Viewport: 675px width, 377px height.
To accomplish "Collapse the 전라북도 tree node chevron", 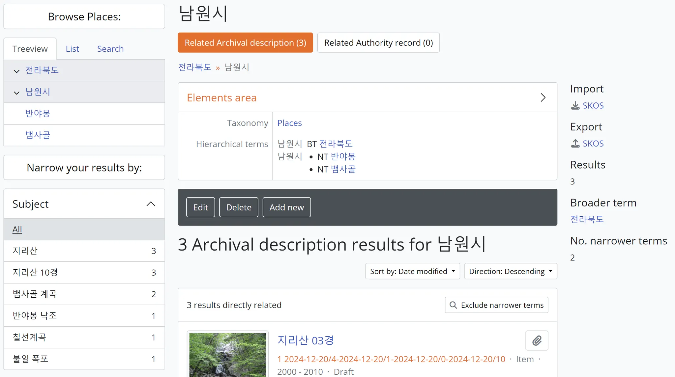I will pos(17,71).
